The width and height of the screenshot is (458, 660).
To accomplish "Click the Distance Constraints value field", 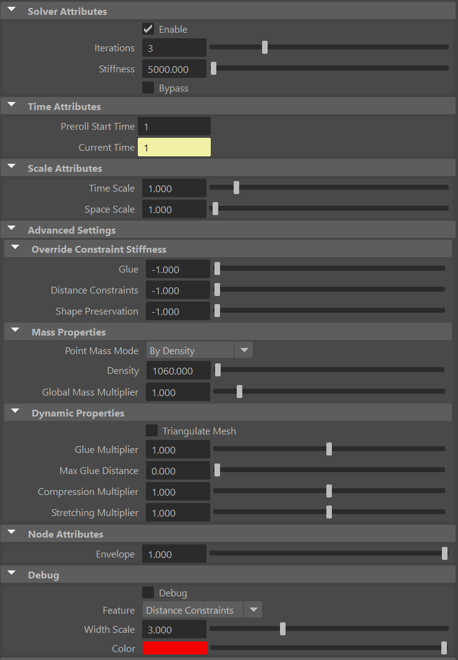I will [x=178, y=290].
